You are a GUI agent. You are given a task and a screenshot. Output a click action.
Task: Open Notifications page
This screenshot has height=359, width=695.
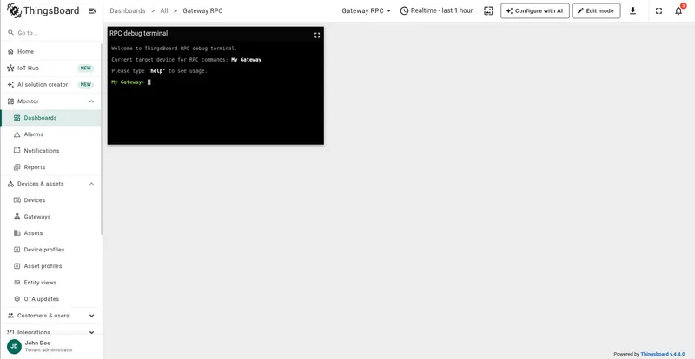[x=51, y=151]
